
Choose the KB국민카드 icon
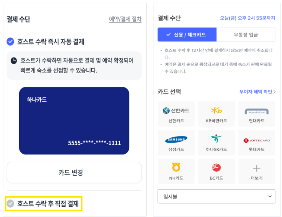tap(216, 110)
